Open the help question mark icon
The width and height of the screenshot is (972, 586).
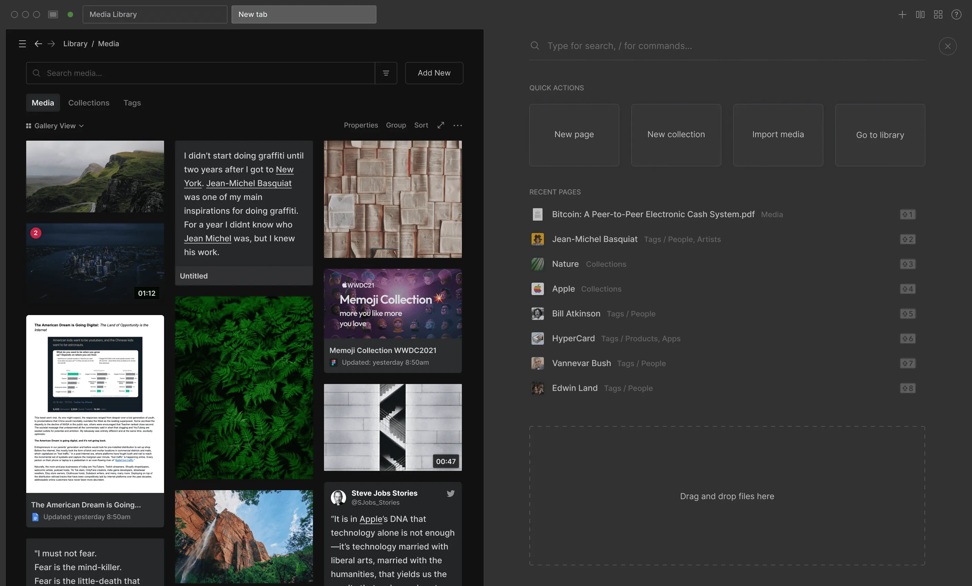(956, 14)
